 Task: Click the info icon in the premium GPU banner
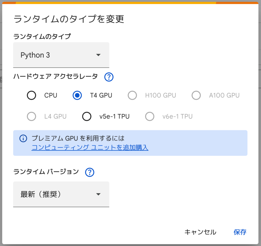coord(23,139)
